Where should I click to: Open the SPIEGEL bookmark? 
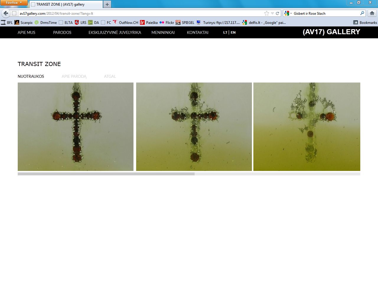[185, 22]
